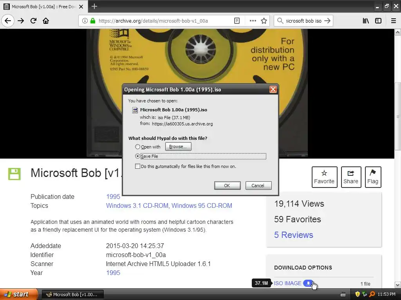Open the network connection tray icon
This screenshot has height=300, width=401.
click(365, 294)
